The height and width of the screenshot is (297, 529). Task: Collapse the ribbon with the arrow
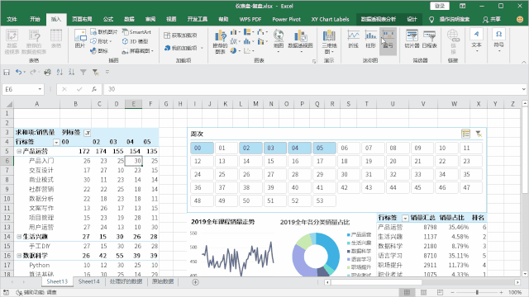pos(523,62)
